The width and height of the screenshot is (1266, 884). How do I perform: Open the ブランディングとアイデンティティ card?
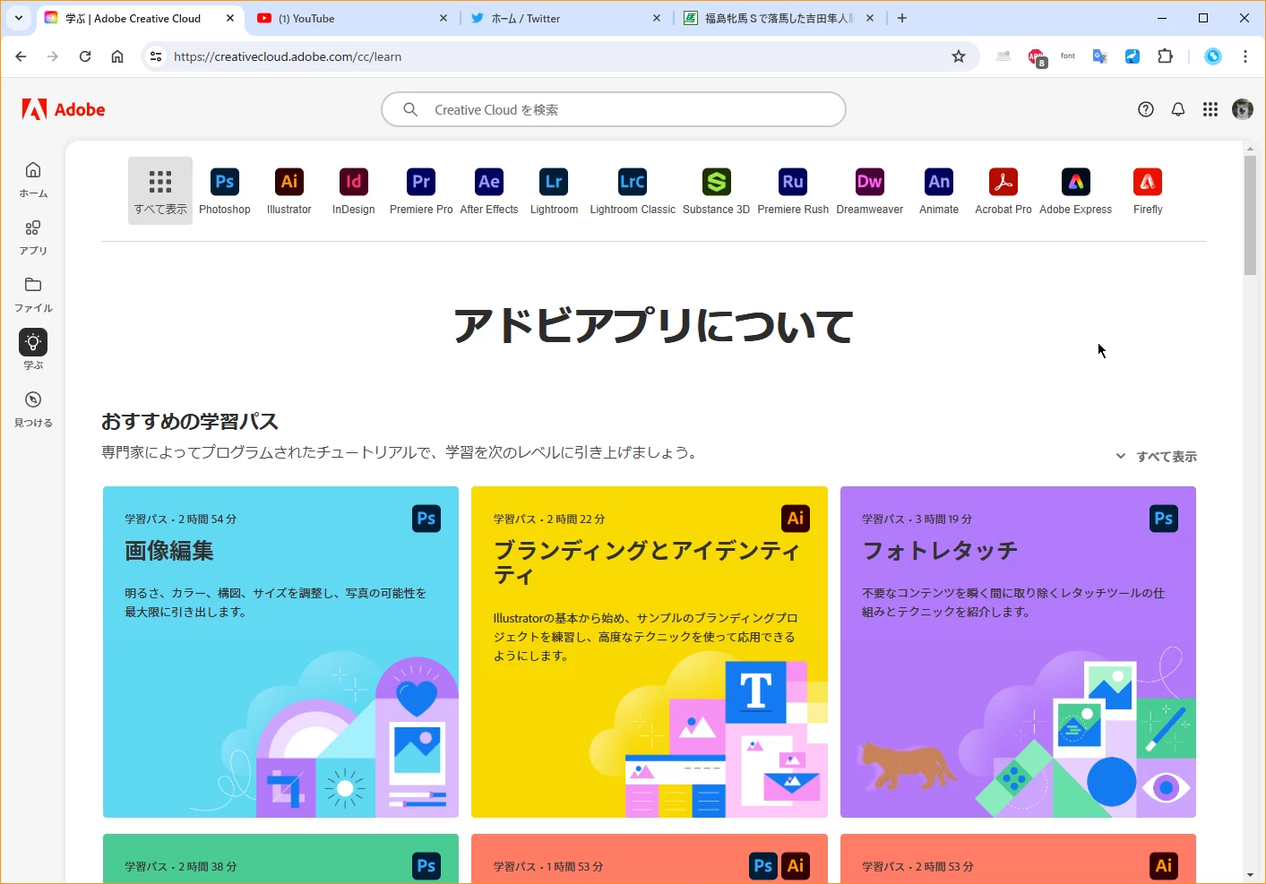coord(650,652)
